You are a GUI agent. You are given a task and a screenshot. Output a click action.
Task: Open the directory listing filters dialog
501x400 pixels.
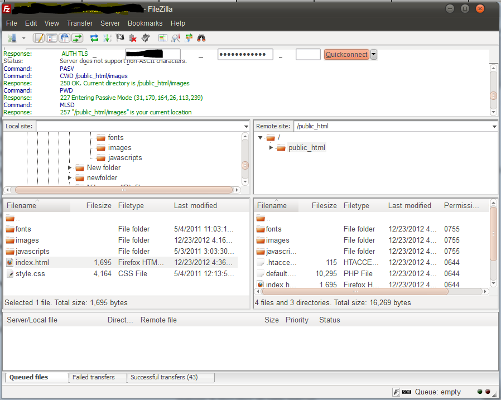163,38
